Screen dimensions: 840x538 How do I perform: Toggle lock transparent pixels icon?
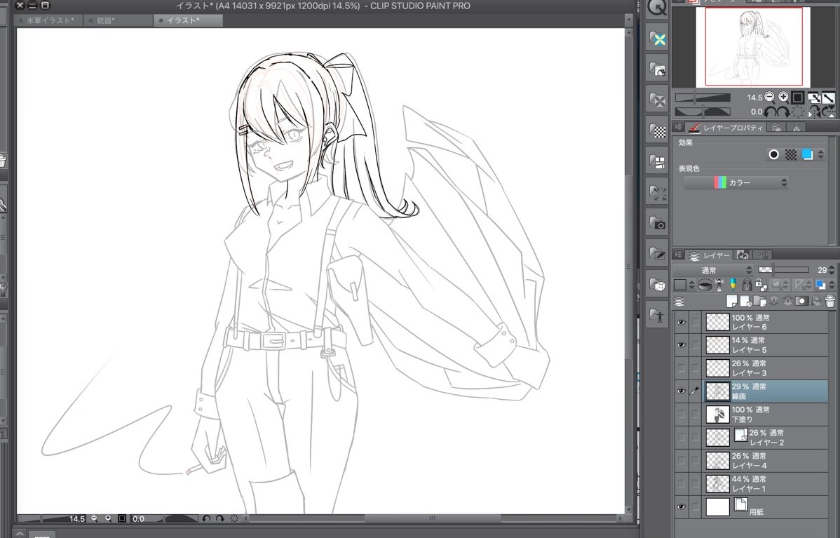761,285
